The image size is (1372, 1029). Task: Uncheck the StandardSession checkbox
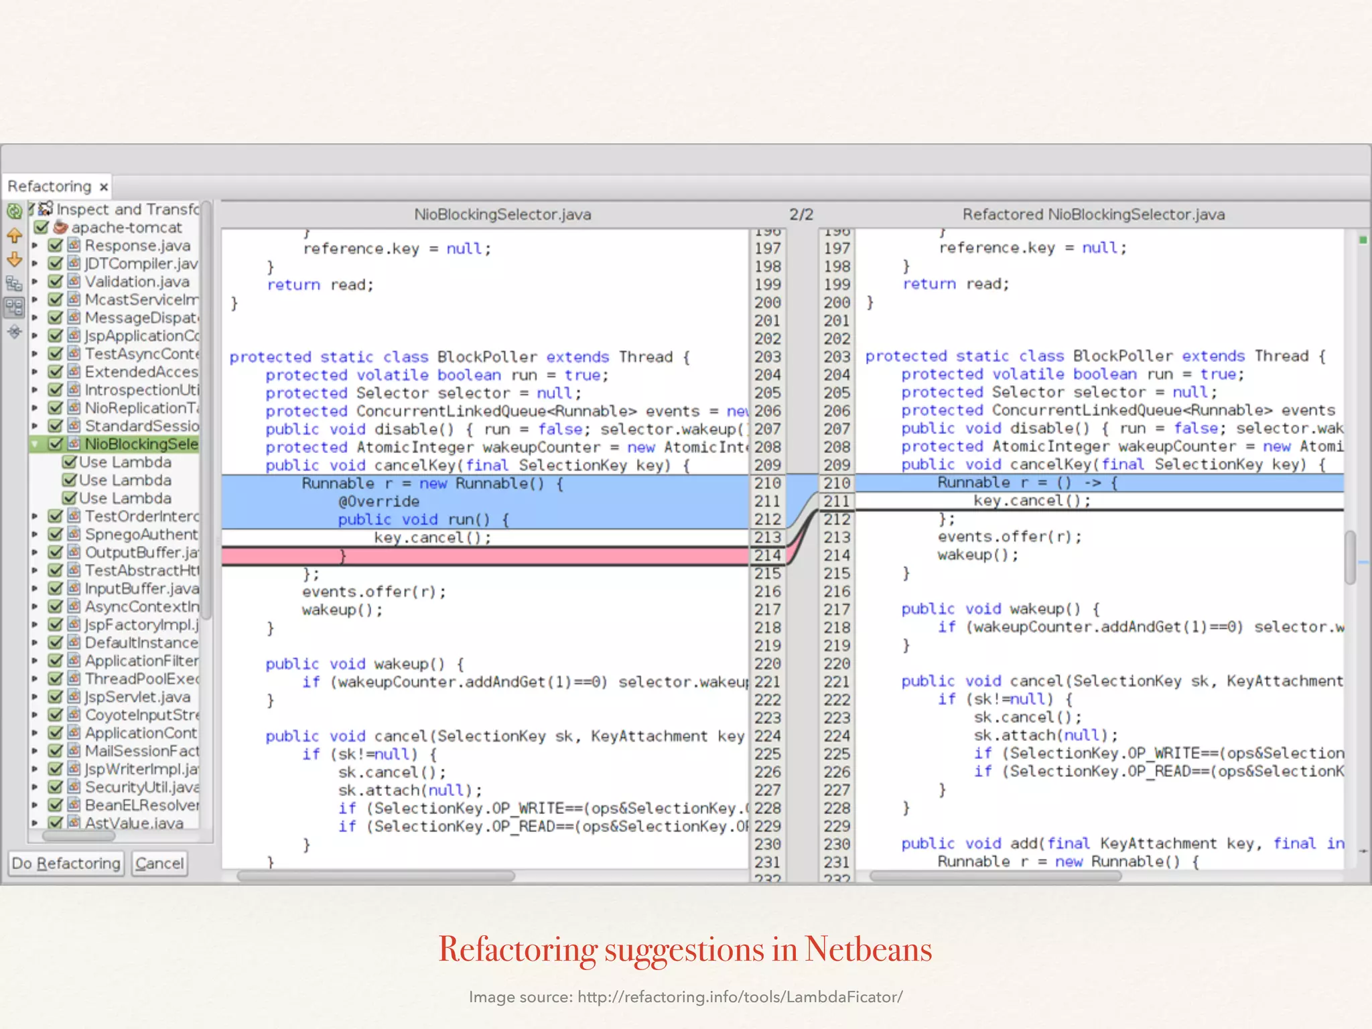[56, 426]
